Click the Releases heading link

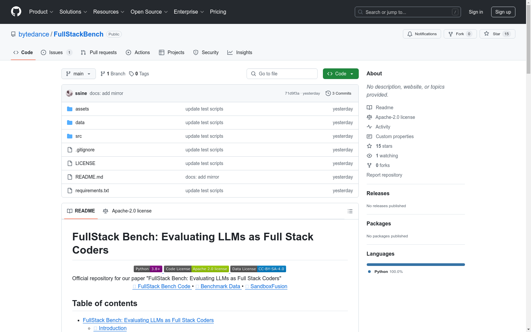(378, 193)
